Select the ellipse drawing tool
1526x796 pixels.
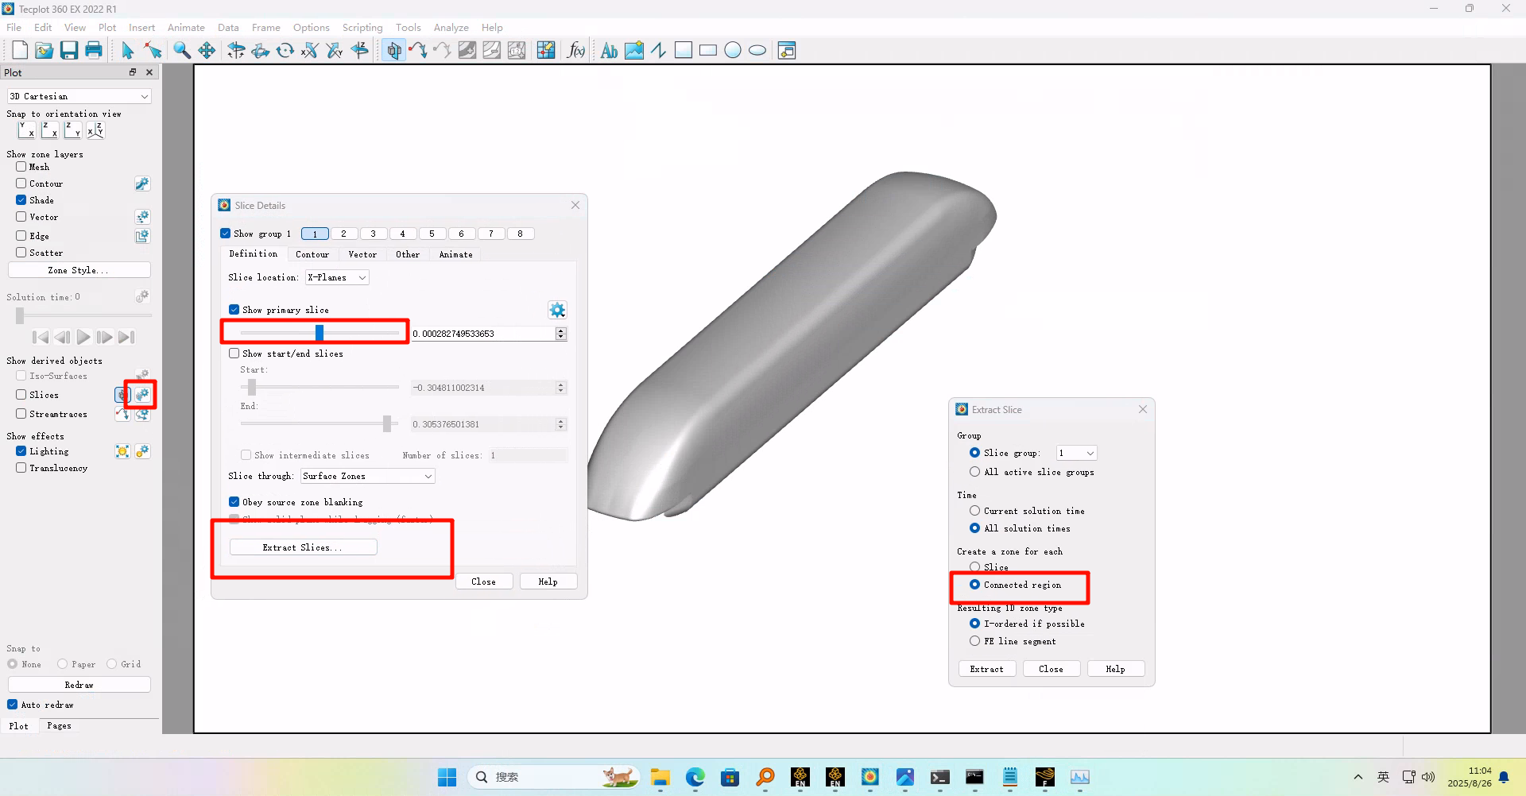(757, 51)
